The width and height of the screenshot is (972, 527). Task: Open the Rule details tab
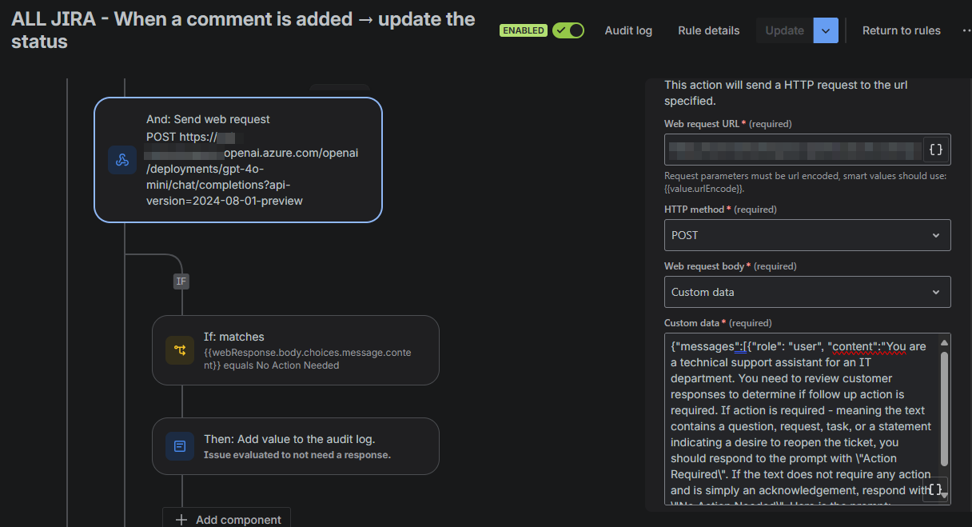708,30
